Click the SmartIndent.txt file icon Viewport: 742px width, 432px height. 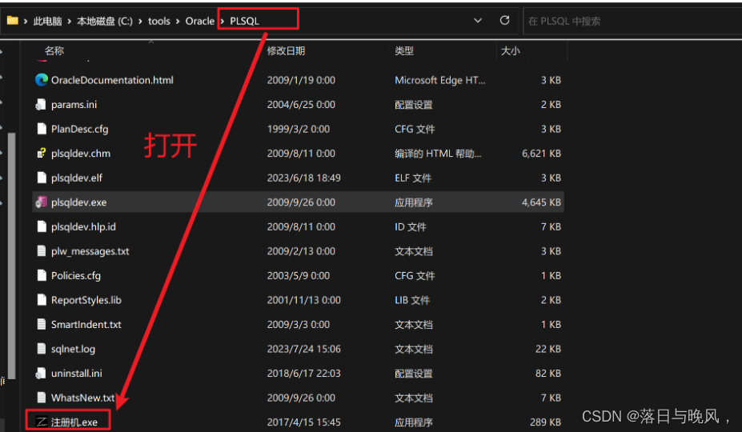pyautogui.click(x=42, y=325)
